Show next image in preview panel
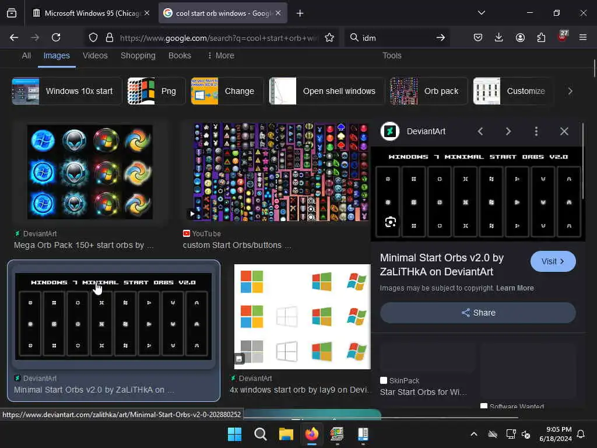The image size is (597, 448). [x=508, y=131]
